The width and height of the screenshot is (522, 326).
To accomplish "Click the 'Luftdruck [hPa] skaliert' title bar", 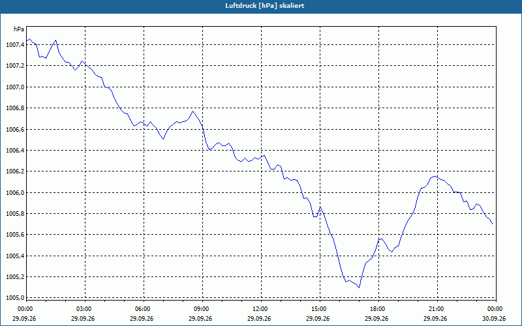I will tap(261, 6).
